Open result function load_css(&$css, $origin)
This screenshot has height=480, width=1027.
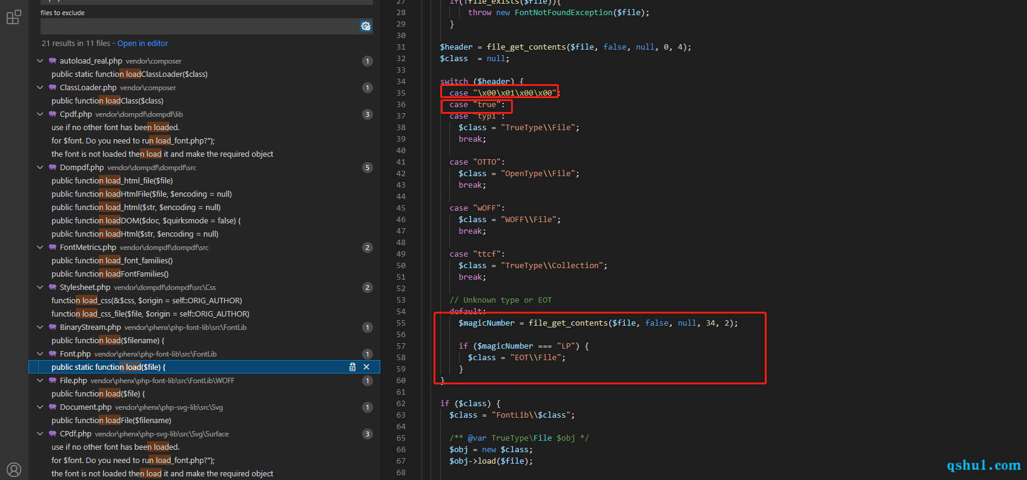tap(204, 300)
